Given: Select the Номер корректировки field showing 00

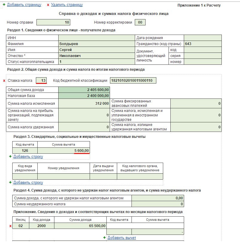Looking at the screenshot, I should [140, 22].
